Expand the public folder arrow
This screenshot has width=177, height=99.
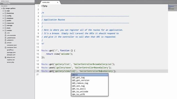click(x=3, y=21)
